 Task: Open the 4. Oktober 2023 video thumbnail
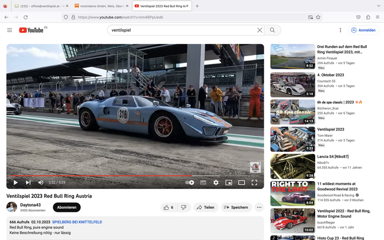coord(293,85)
